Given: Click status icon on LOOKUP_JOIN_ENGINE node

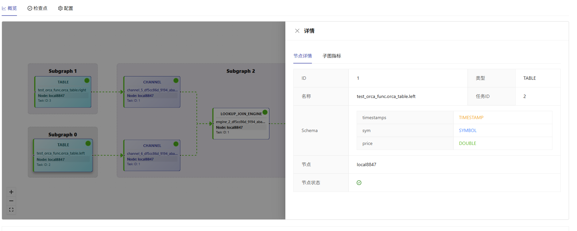Looking at the screenshot, I should (265, 112).
